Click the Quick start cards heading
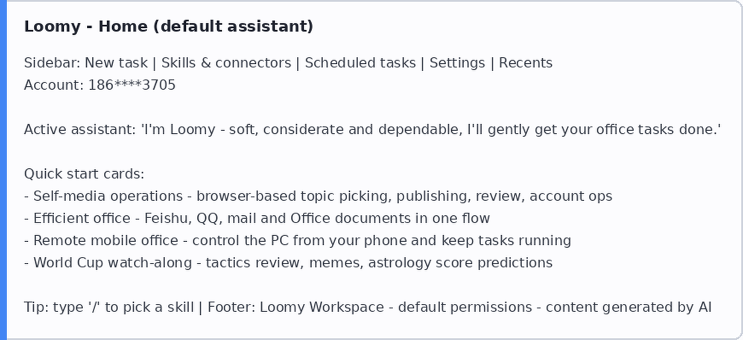Screen dimensions: 743x340 pos(84,174)
